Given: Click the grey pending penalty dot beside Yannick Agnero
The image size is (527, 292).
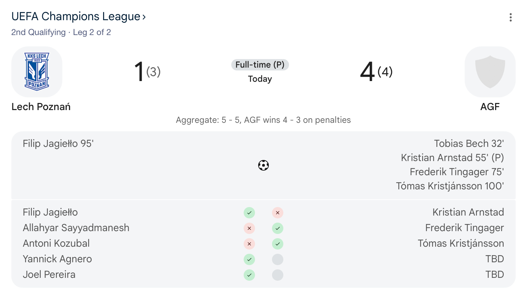Looking at the screenshot, I should pyautogui.click(x=278, y=259).
